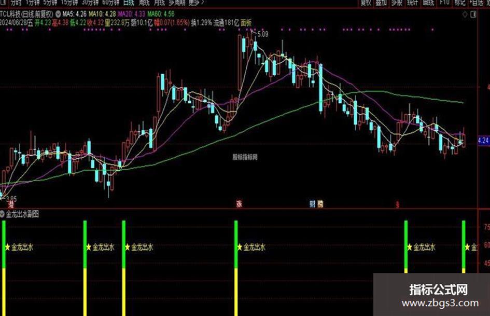490x316 pixels.
Task: Click the 叠加 overlay button
Action: [381, 3]
